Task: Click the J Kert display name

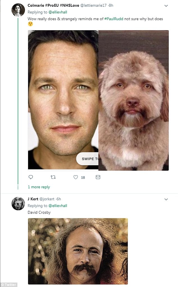Action: pos(32,199)
